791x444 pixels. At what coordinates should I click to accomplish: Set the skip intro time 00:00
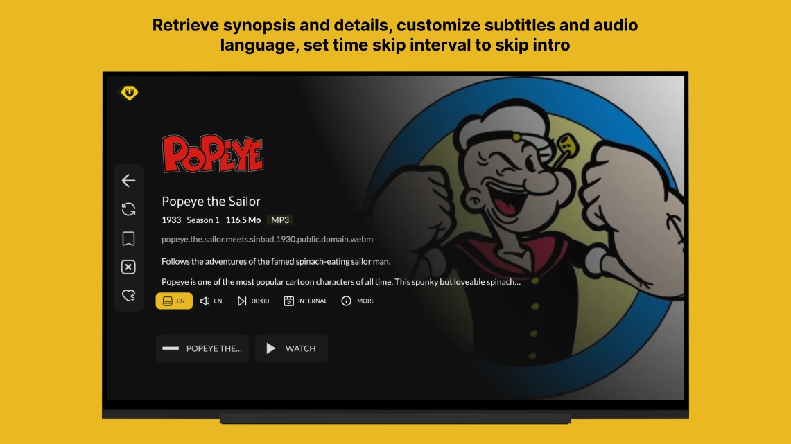pos(253,301)
